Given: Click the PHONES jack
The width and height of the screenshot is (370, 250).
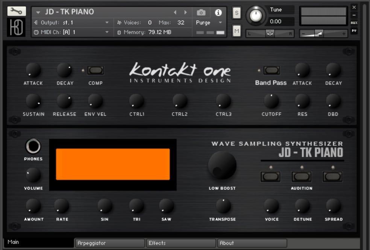Looking at the screenshot, I should click(x=33, y=146).
